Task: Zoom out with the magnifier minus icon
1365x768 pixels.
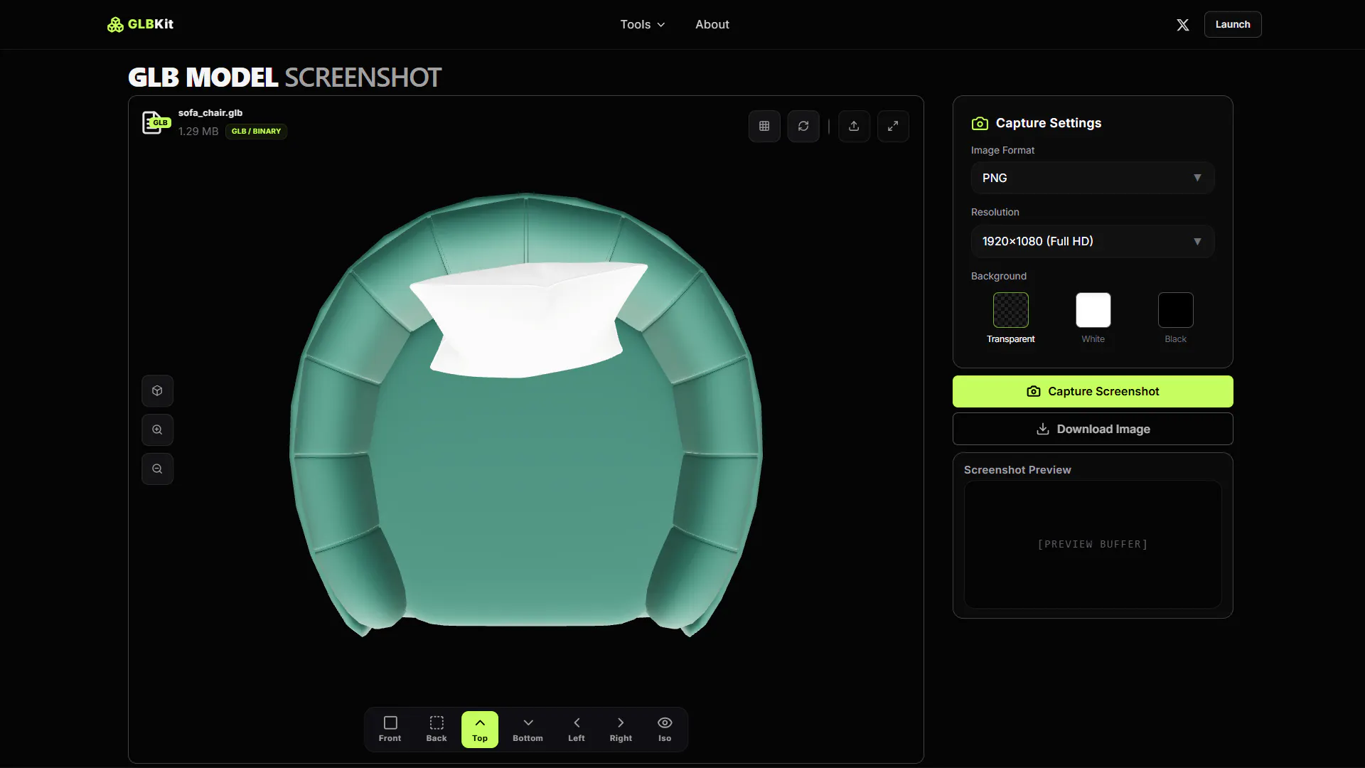Action: 157,469
